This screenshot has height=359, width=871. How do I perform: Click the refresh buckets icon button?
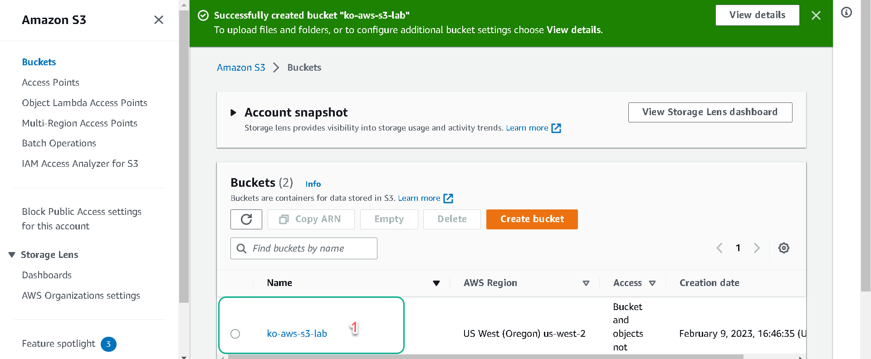click(246, 219)
